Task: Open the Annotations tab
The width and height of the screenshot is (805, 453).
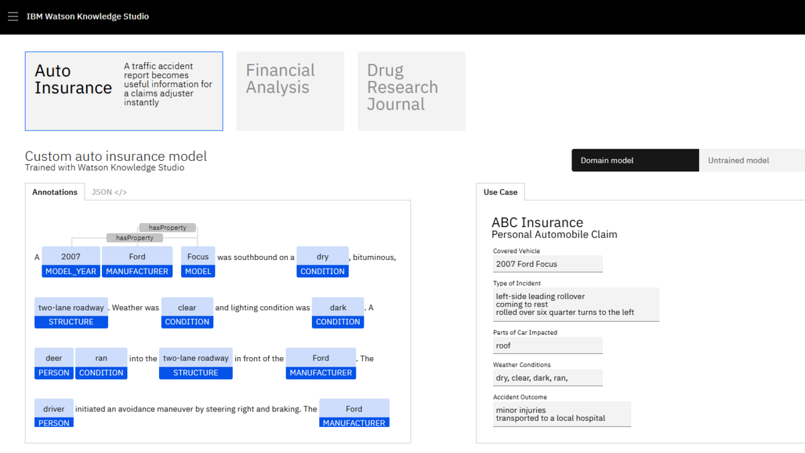Action: pyautogui.click(x=55, y=192)
